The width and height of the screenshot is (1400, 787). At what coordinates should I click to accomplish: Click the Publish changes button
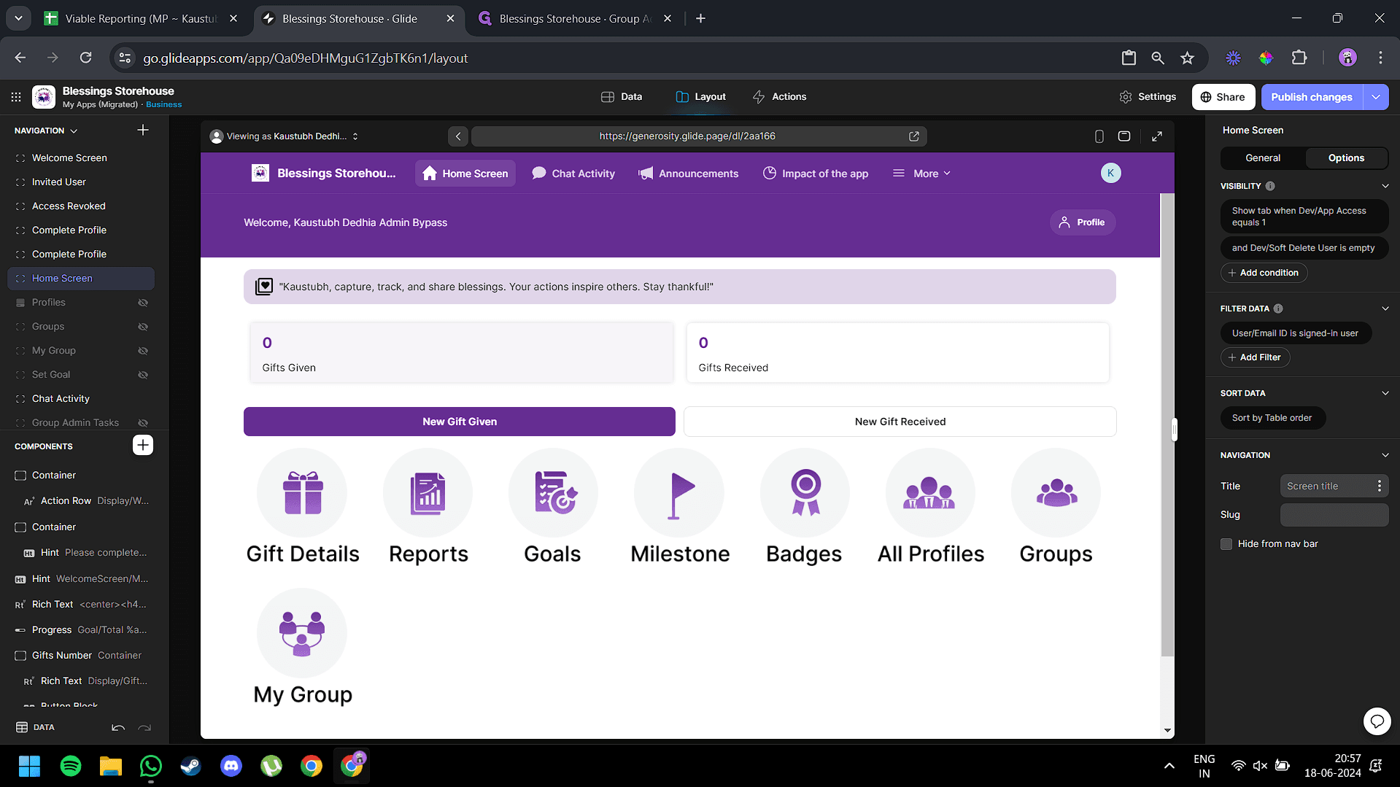click(1311, 97)
